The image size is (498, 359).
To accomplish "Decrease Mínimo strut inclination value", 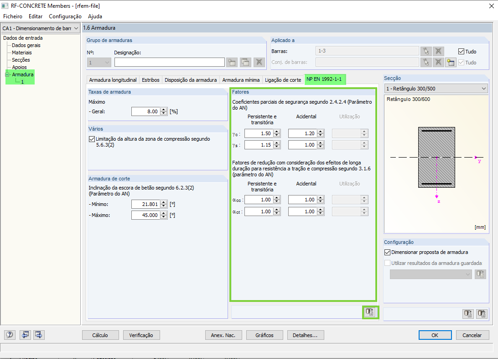I will click(x=164, y=206).
